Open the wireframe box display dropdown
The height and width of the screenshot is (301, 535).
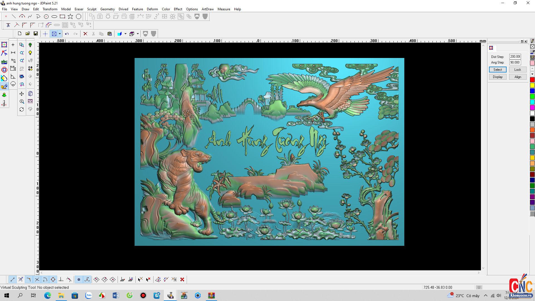click(x=138, y=34)
